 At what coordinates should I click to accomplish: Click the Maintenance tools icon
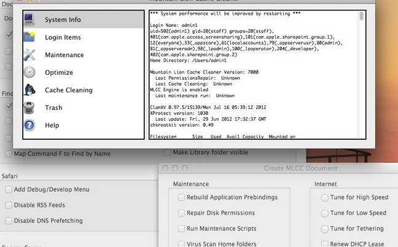(29, 55)
